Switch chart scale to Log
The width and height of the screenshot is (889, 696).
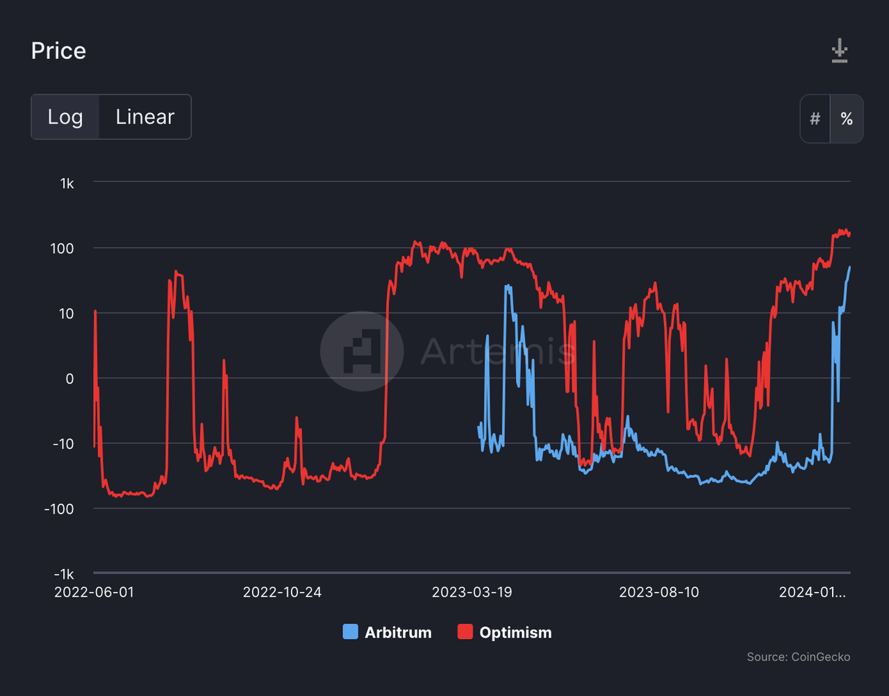[65, 117]
